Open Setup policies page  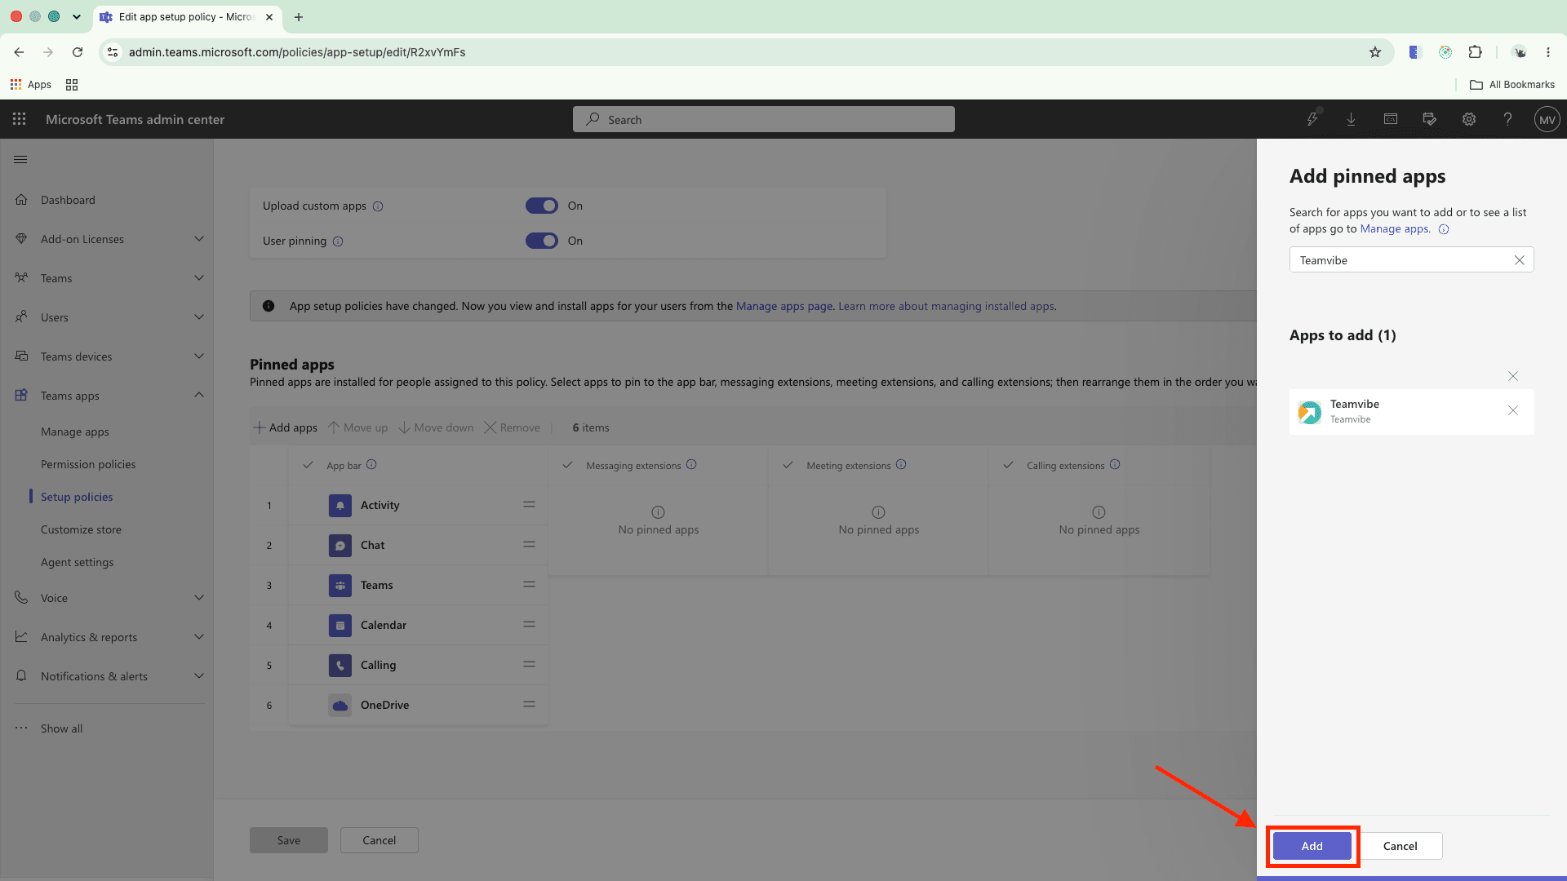(77, 497)
